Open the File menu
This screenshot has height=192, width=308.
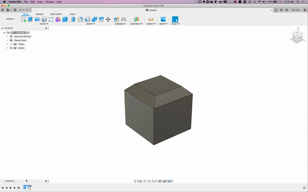pos(26,2)
